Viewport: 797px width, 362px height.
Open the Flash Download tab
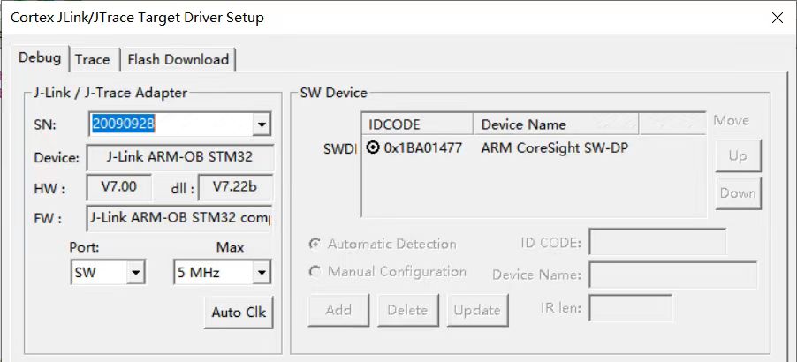[x=178, y=59]
